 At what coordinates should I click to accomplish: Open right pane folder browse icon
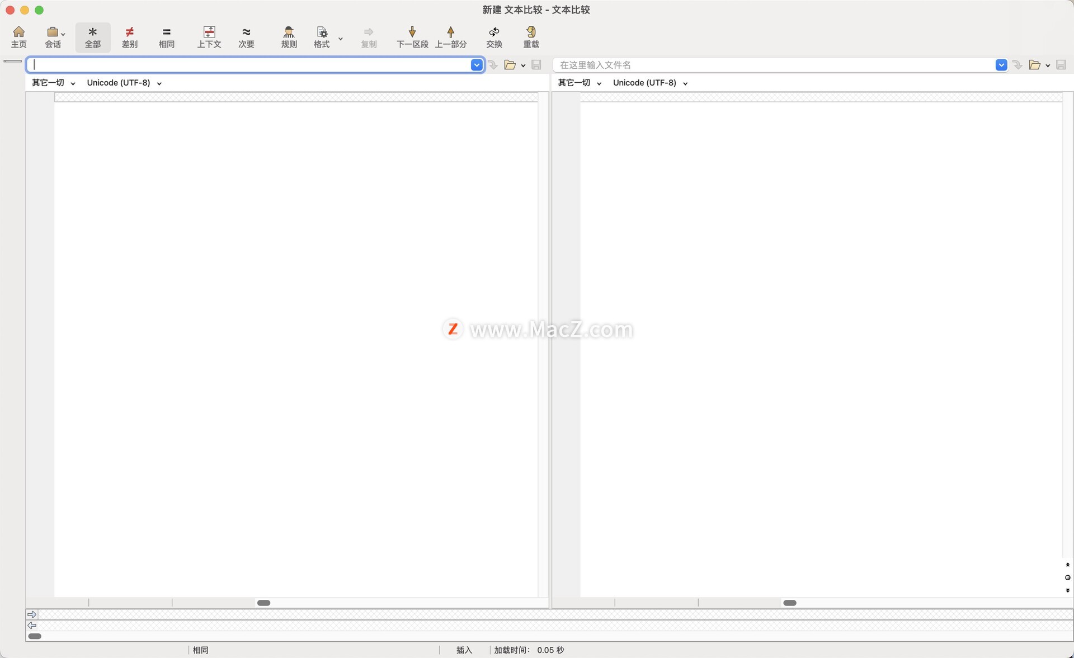tap(1034, 65)
